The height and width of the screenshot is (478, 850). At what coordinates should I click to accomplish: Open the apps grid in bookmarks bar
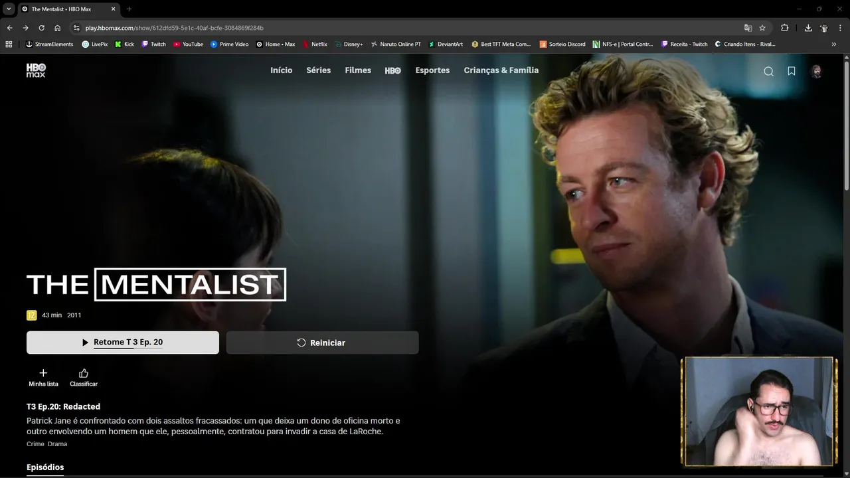coord(9,44)
